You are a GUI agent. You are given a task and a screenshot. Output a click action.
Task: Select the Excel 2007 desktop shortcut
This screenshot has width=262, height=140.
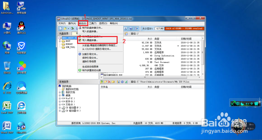click(7, 107)
